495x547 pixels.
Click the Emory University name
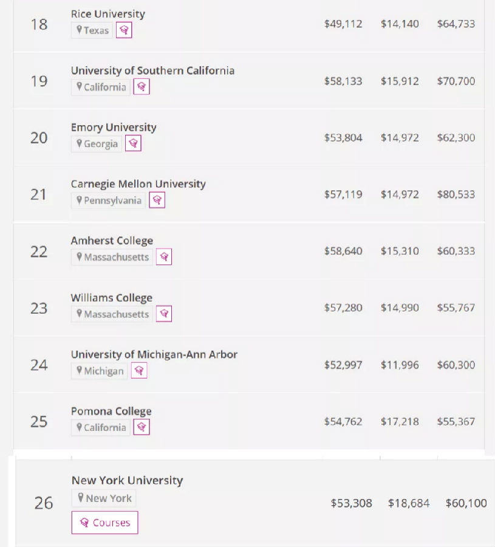[x=114, y=127]
